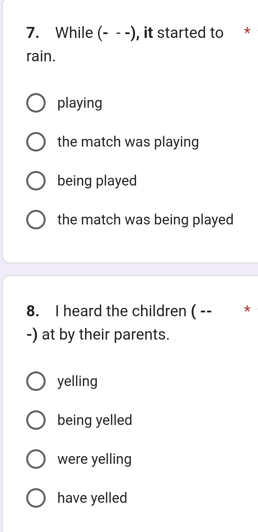This screenshot has width=258, height=532.
Task: Choose radio circle for 'the match was playing'
Action: (x=36, y=142)
